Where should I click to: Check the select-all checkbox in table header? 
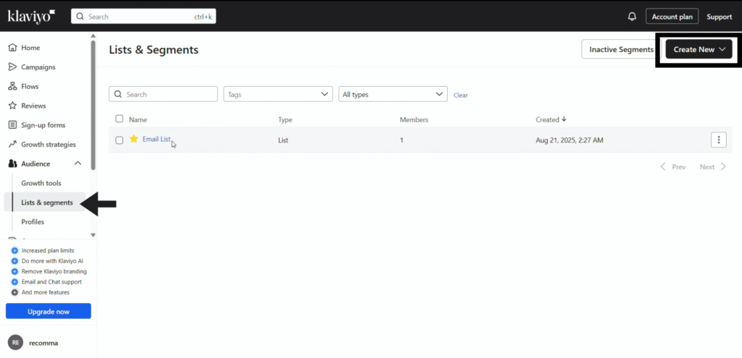(120, 119)
